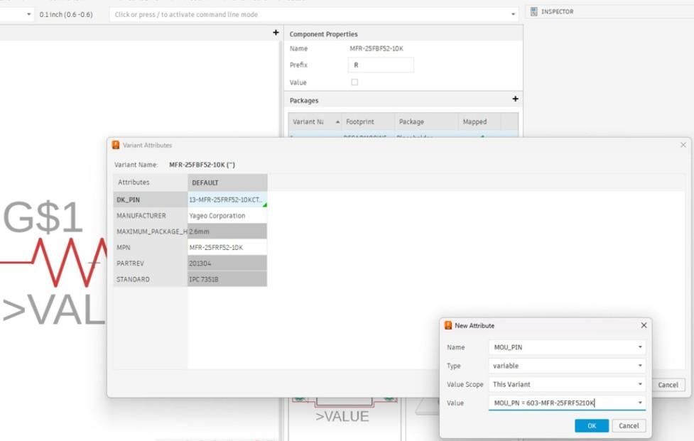This screenshot has width=694, height=441.
Task: Select the PARTREV attribute row
Action: [x=151, y=263]
